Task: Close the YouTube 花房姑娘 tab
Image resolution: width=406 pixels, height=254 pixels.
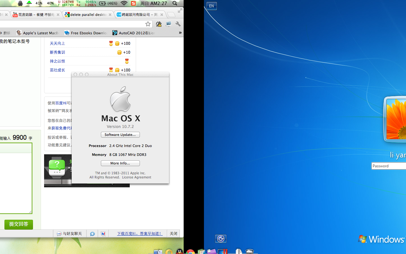Action: [58, 15]
